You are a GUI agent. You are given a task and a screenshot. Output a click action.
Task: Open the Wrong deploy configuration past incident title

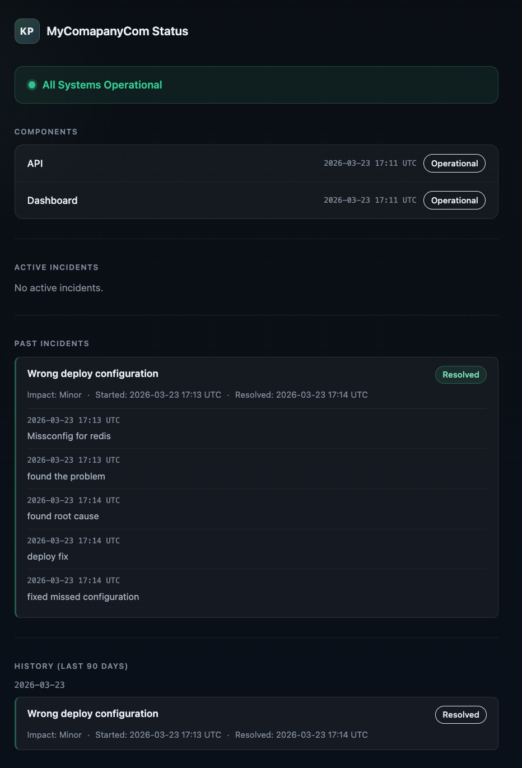point(92,374)
